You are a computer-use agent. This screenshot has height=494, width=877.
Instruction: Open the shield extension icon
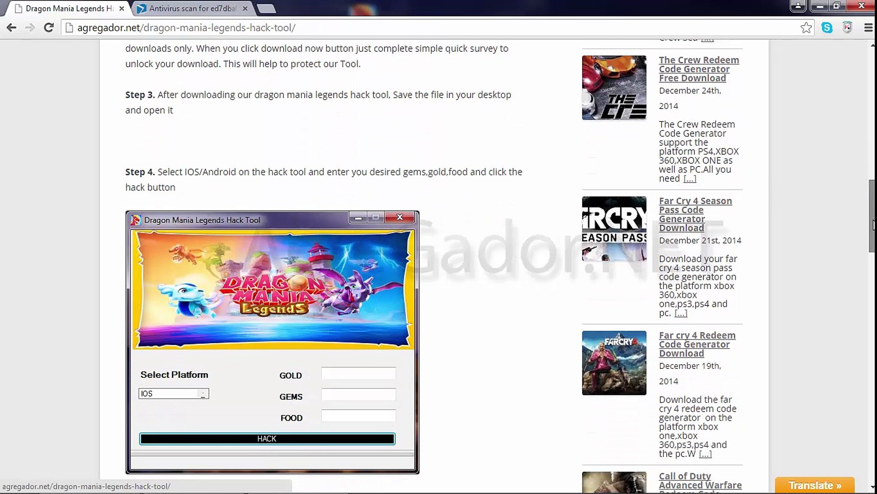847,28
